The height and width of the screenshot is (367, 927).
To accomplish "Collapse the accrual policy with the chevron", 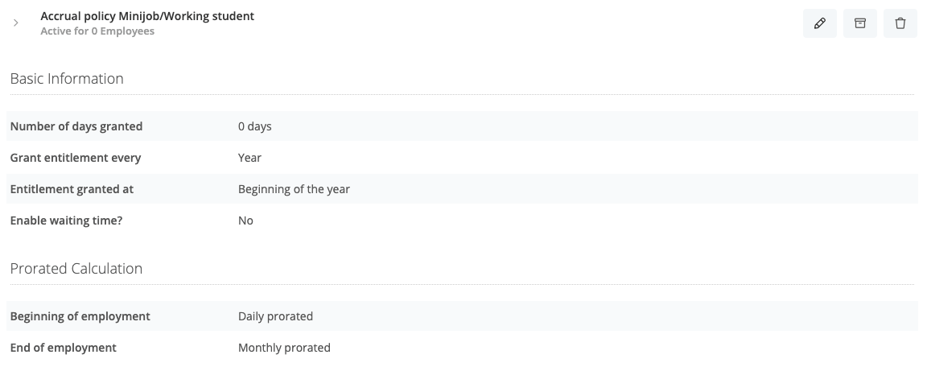I will click(x=16, y=23).
